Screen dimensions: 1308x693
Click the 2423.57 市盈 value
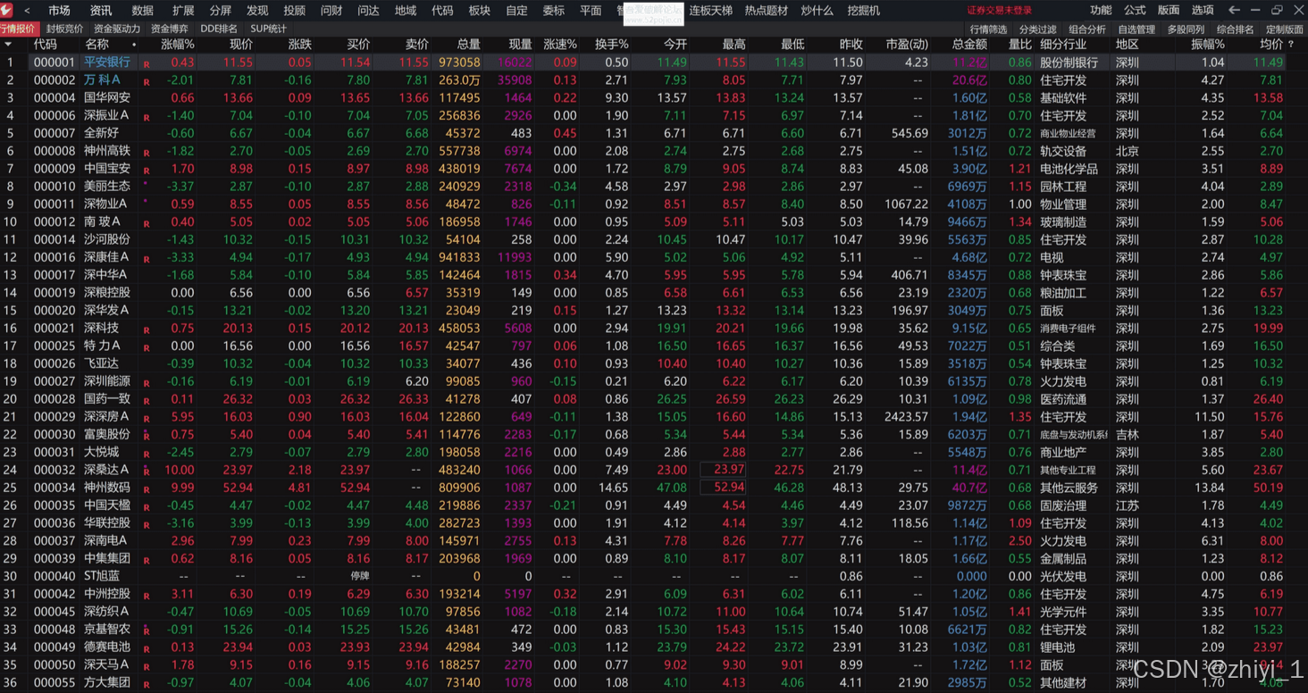(x=903, y=417)
